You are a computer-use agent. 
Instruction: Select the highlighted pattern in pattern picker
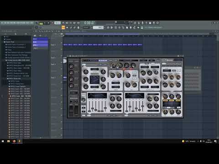click(x=40, y=45)
